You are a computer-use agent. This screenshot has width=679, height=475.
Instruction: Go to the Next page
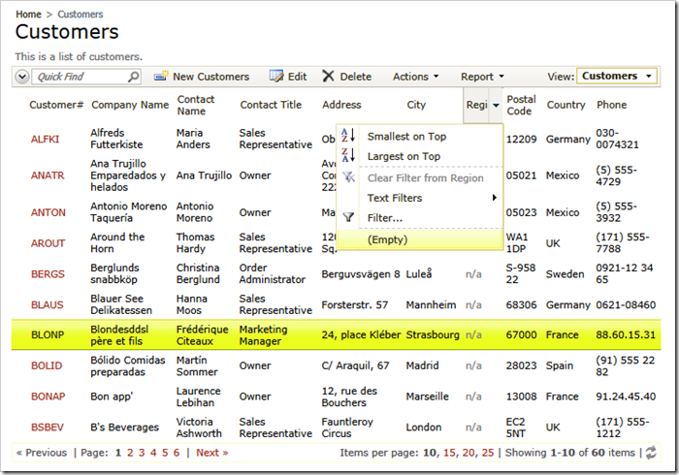[211, 453]
